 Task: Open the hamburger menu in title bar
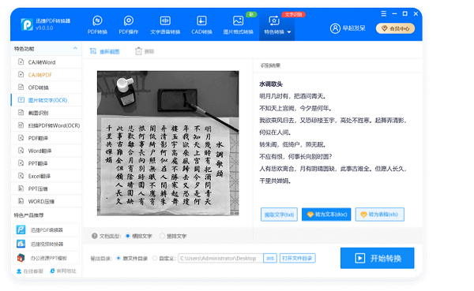click(384, 13)
